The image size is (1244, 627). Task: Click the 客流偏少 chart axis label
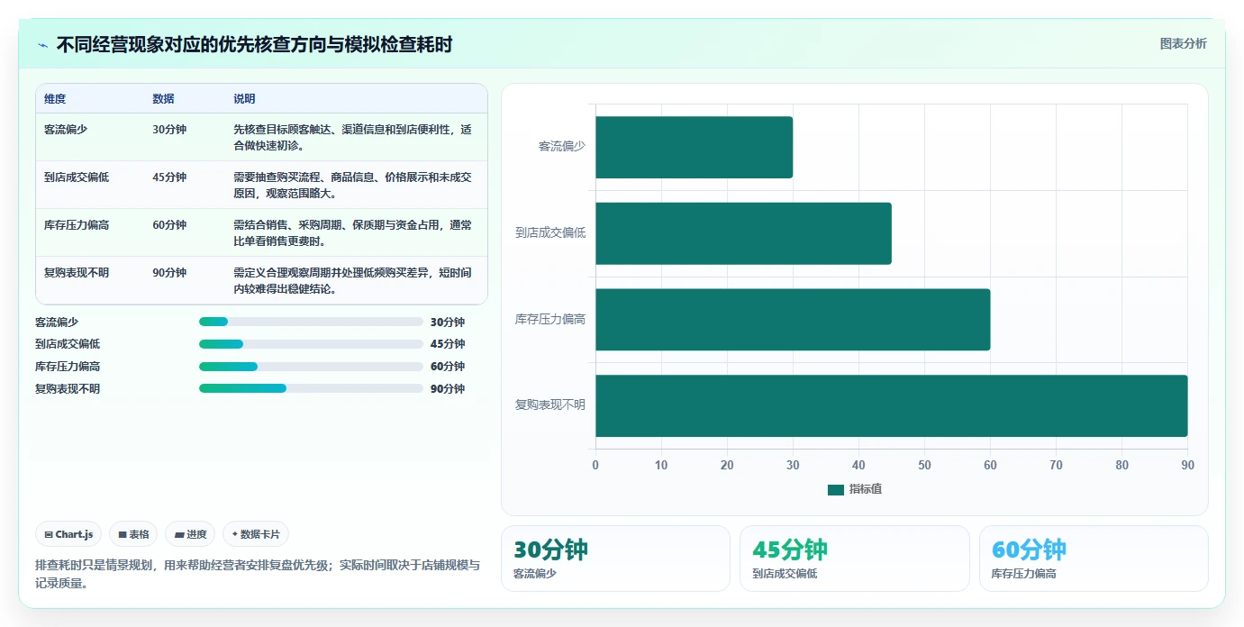[x=562, y=146]
